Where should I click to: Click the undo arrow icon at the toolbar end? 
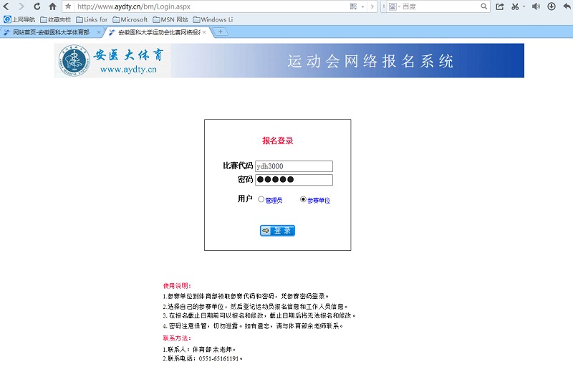(x=567, y=6)
